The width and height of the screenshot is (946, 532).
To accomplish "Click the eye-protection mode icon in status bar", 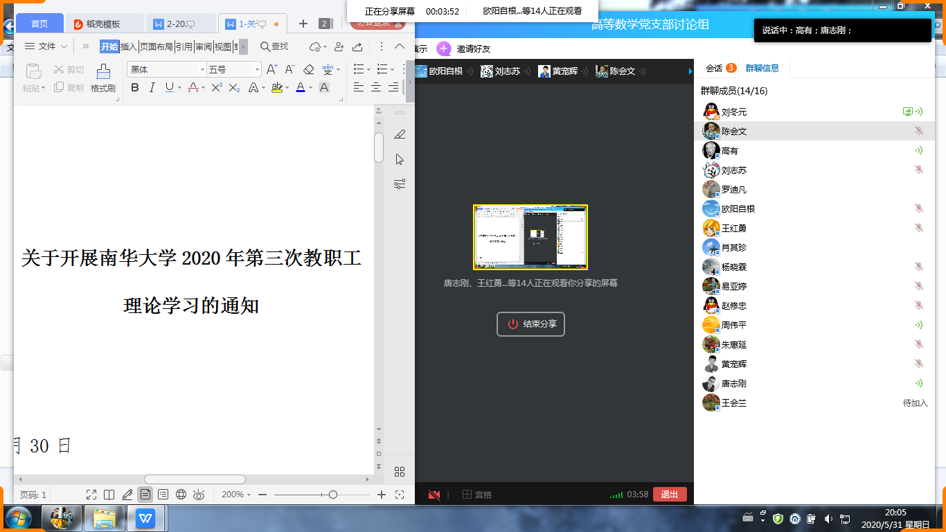I will point(199,495).
